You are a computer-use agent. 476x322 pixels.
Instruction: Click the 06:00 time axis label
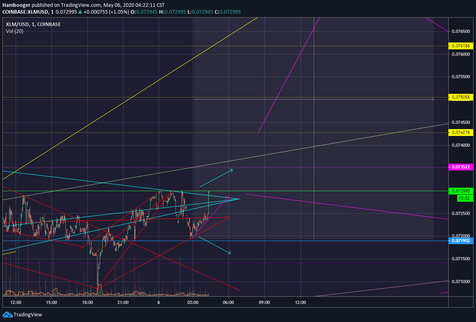(228, 303)
